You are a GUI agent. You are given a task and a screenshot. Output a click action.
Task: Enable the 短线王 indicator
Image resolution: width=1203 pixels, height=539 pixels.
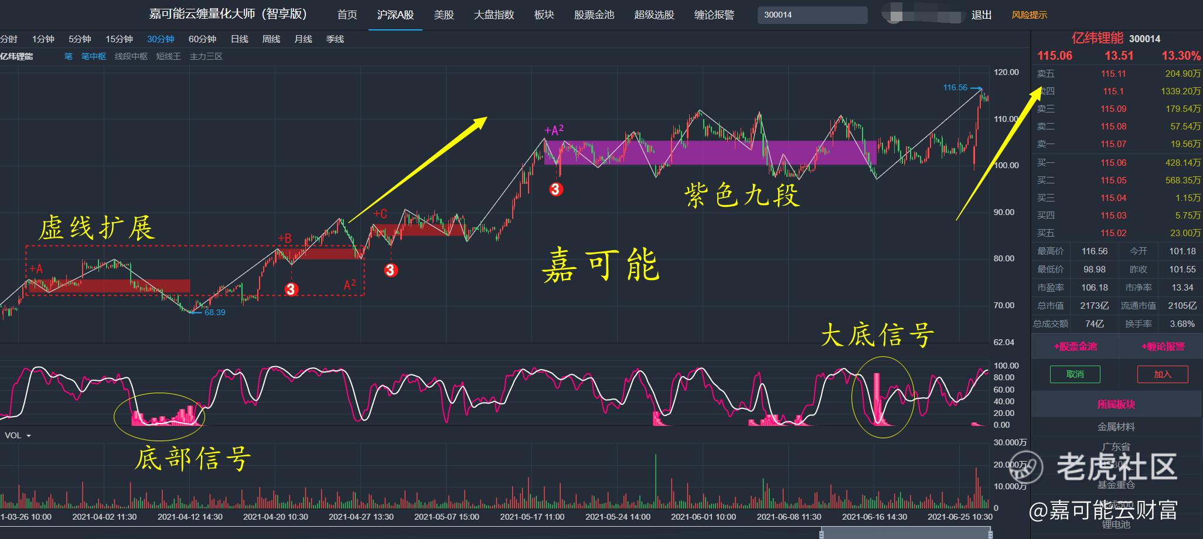click(169, 56)
